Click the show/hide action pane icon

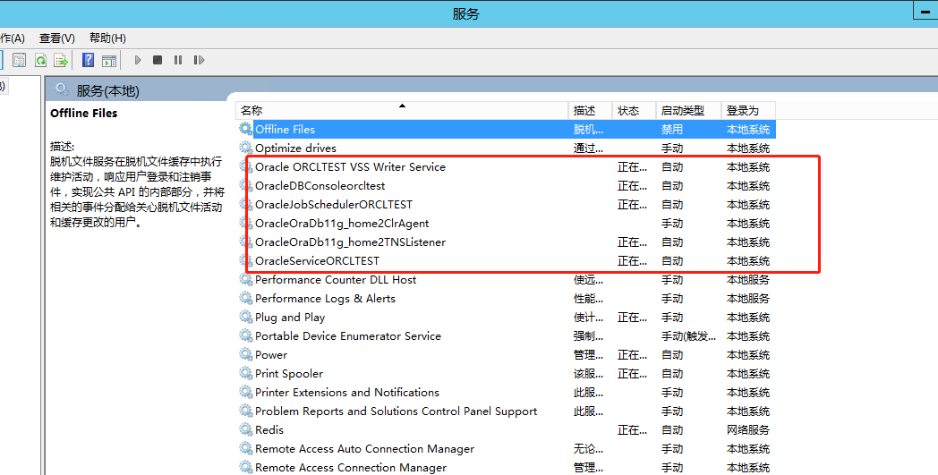pos(109,60)
